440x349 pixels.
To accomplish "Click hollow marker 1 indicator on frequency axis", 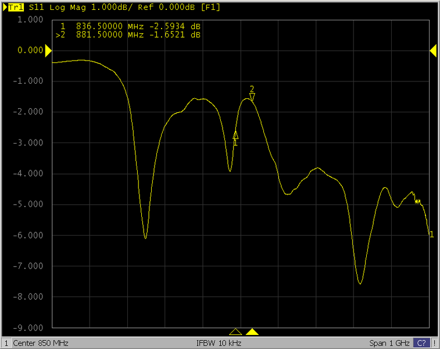I will click(235, 332).
